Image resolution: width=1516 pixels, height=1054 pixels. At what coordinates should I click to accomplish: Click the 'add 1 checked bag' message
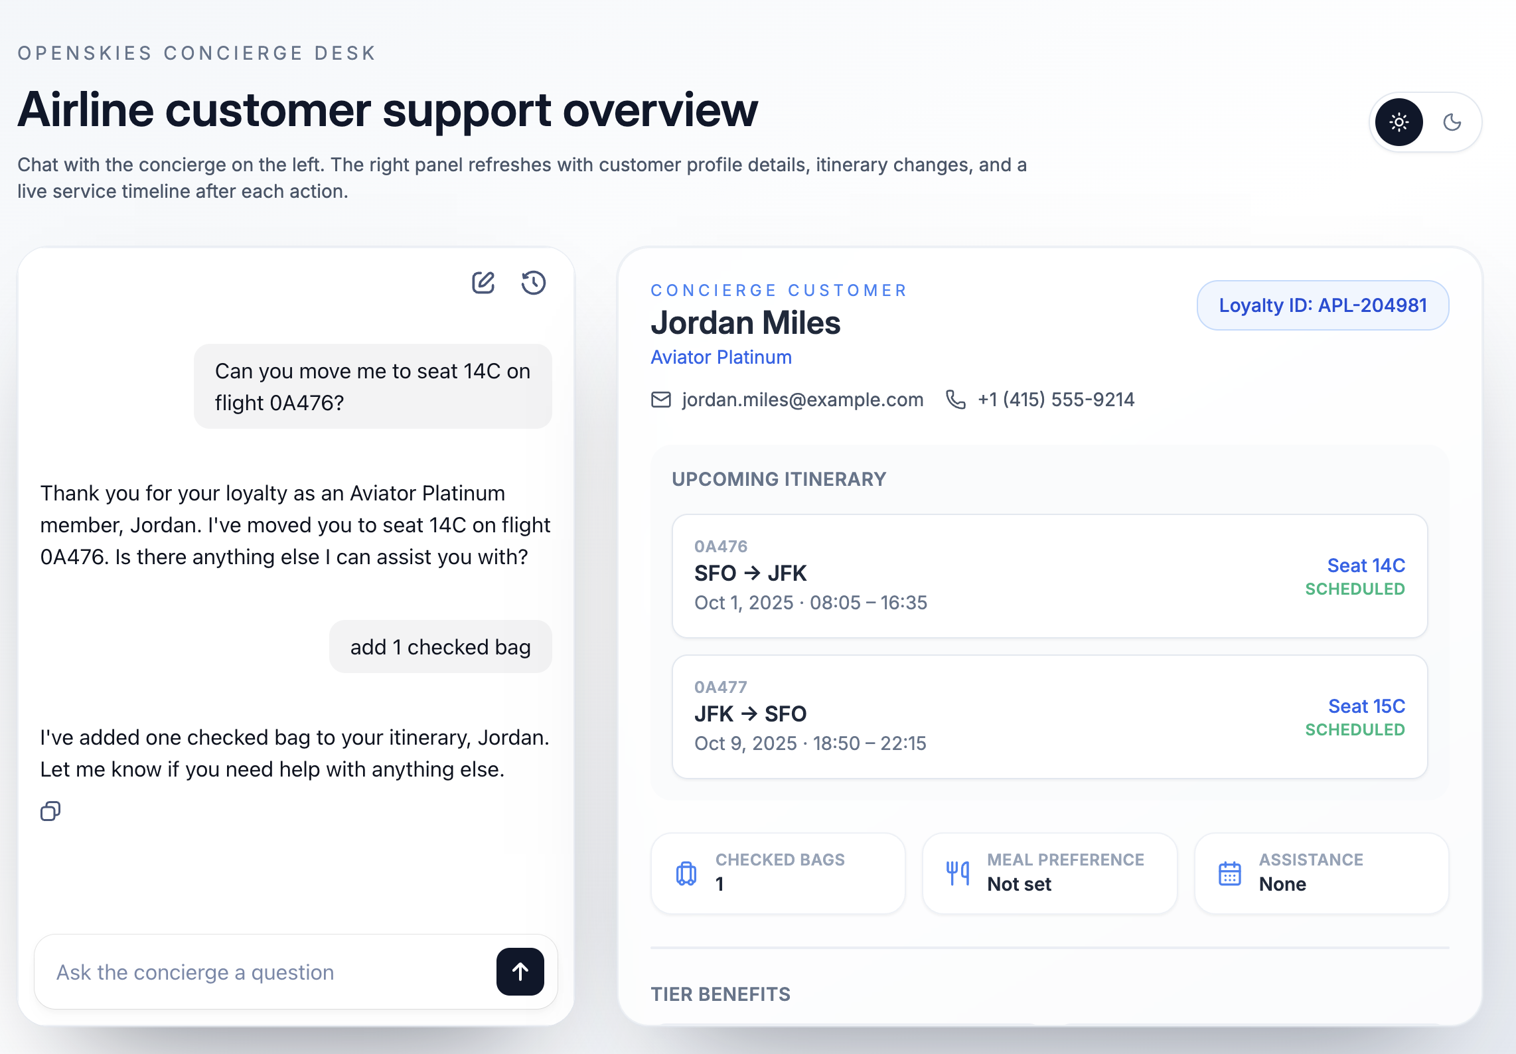pos(441,646)
